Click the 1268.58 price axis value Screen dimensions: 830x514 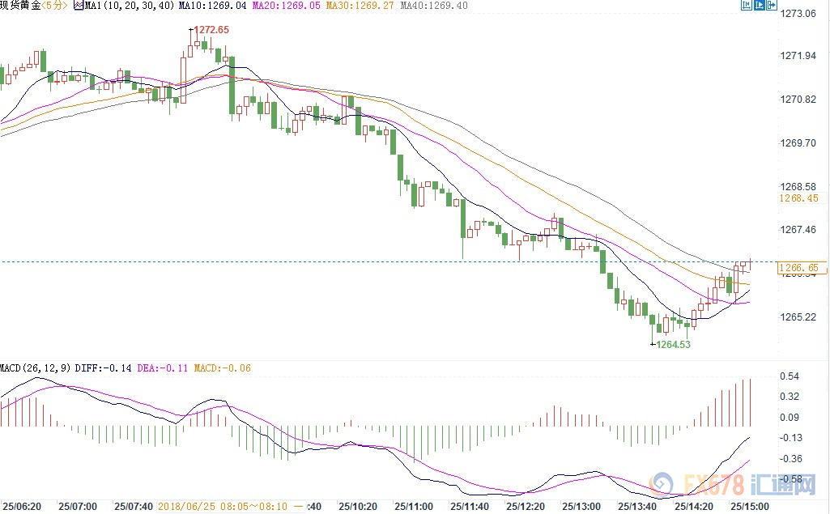pyautogui.click(x=798, y=186)
